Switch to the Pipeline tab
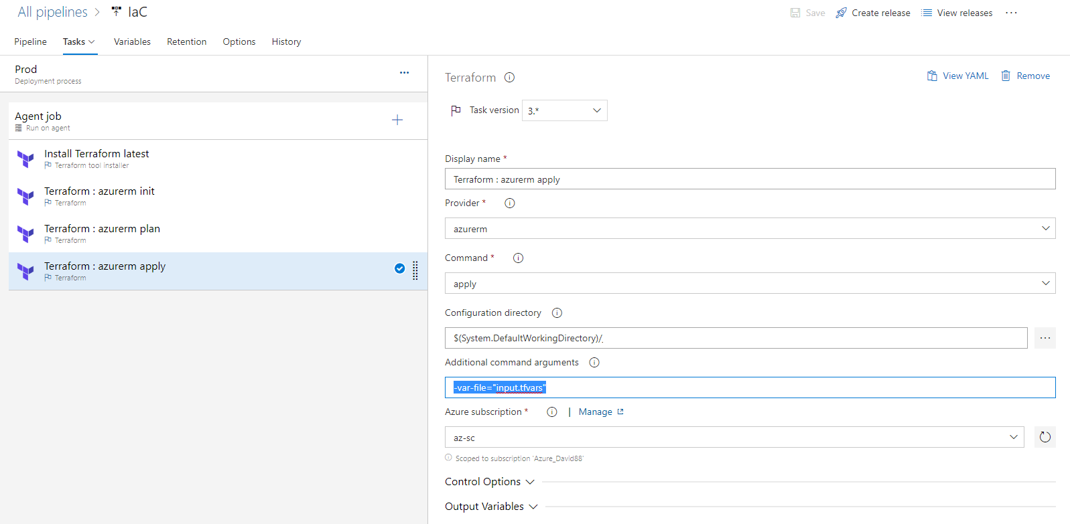1070x524 pixels. (31, 41)
